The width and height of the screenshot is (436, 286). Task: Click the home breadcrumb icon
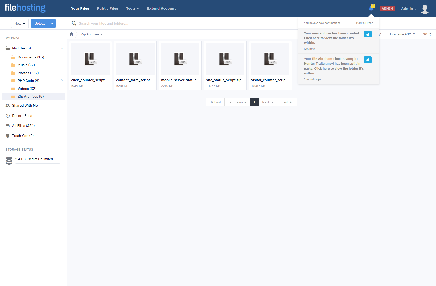(71, 34)
